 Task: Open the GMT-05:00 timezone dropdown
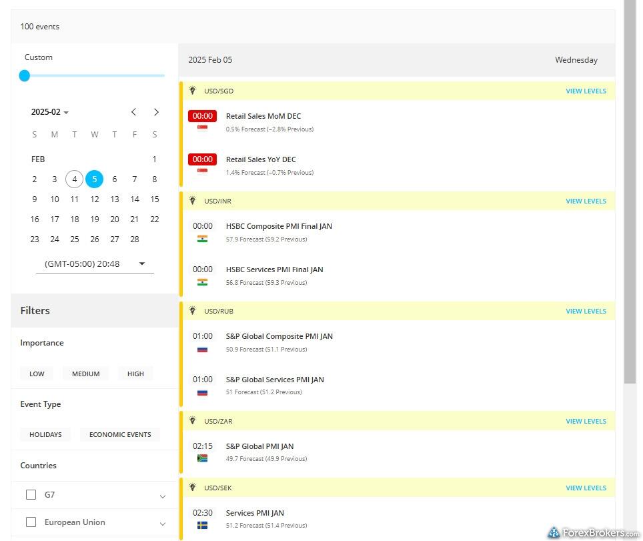95,263
